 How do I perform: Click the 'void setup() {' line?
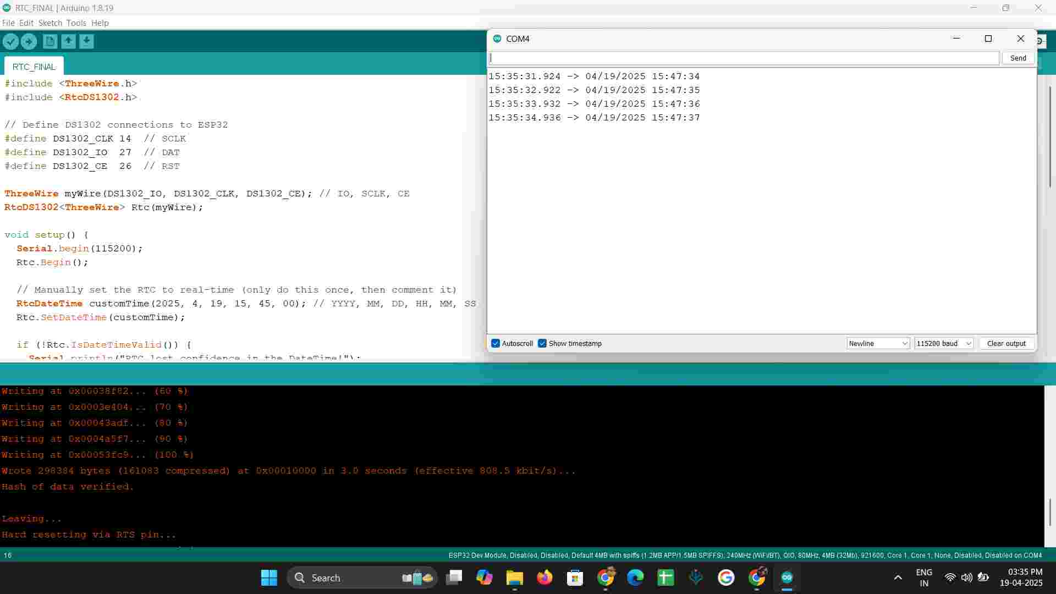click(x=46, y=235)
